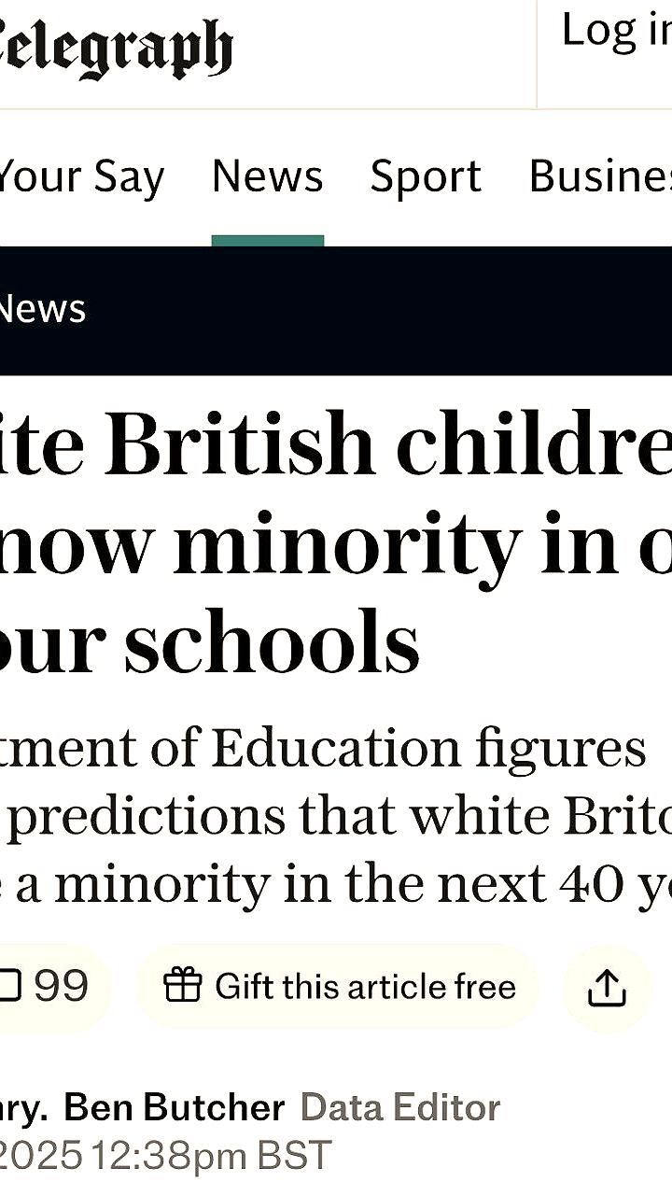Image resolution: width=672 pixels, height=1195 pixels.
Task: Open the comments bubble icon
Action: coord(9,987)
